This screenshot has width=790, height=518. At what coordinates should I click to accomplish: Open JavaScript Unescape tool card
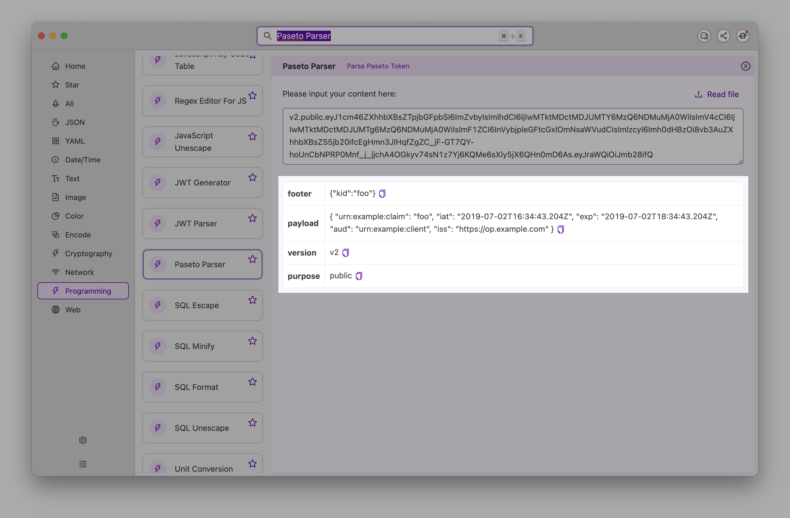[203, 141]
